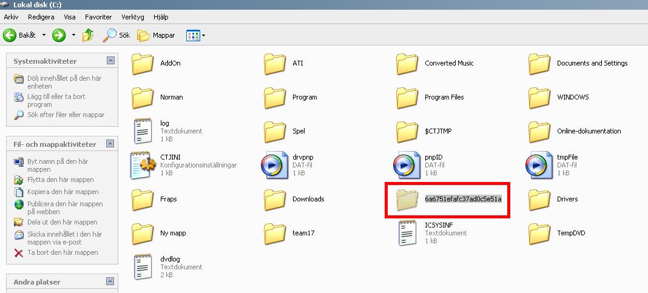Select the Ny mapp folder icon

143,233
